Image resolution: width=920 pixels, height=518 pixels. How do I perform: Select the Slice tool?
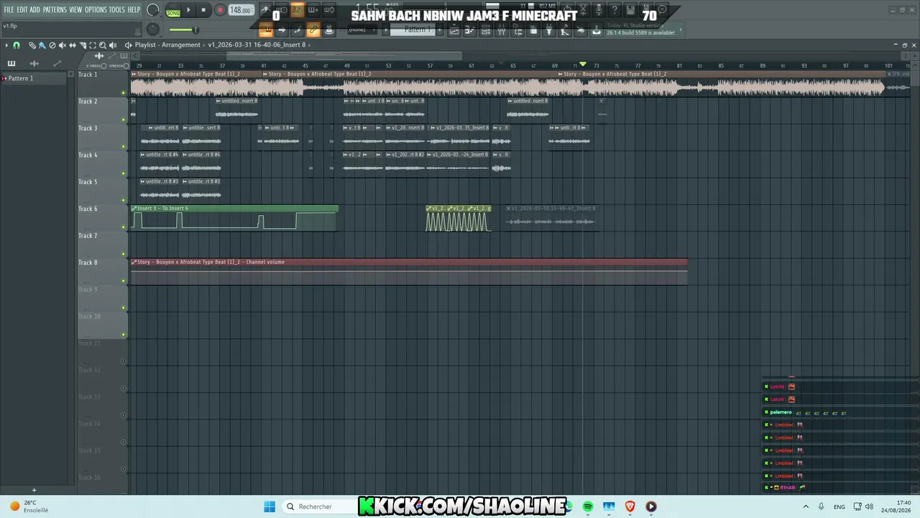coord(83,45)
